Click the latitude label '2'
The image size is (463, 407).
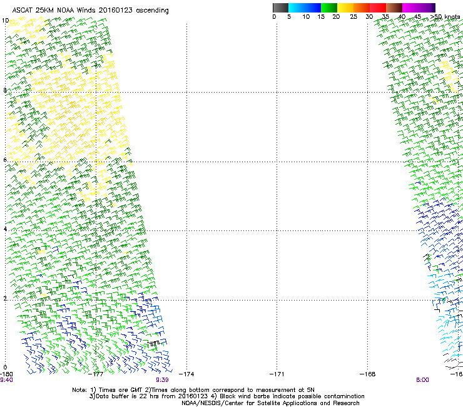click(x=5, y=298)
